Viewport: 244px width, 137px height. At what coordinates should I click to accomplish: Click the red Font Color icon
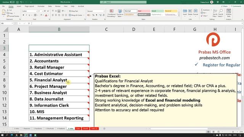(x=46, y=15)
